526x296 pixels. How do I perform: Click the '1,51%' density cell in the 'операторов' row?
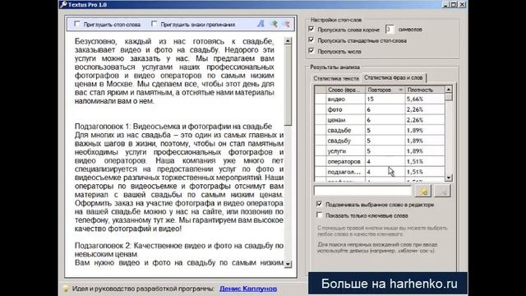[x=425, y=161]
